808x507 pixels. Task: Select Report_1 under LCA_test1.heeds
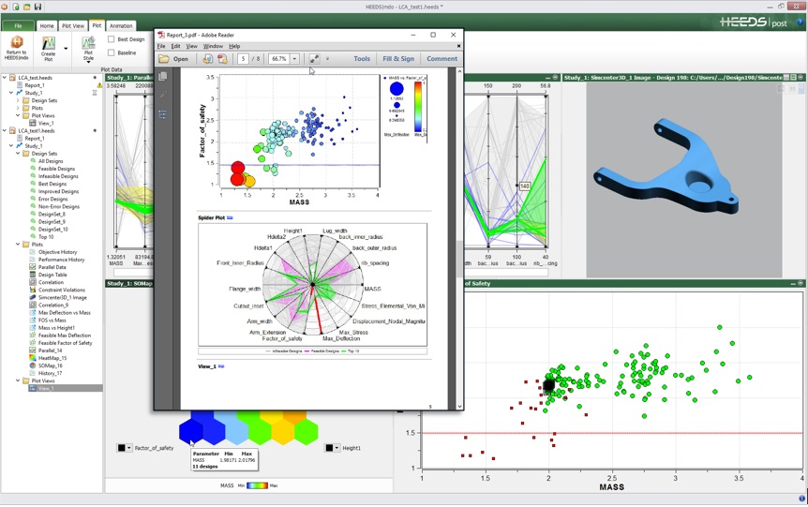click(x=35, y=139)
